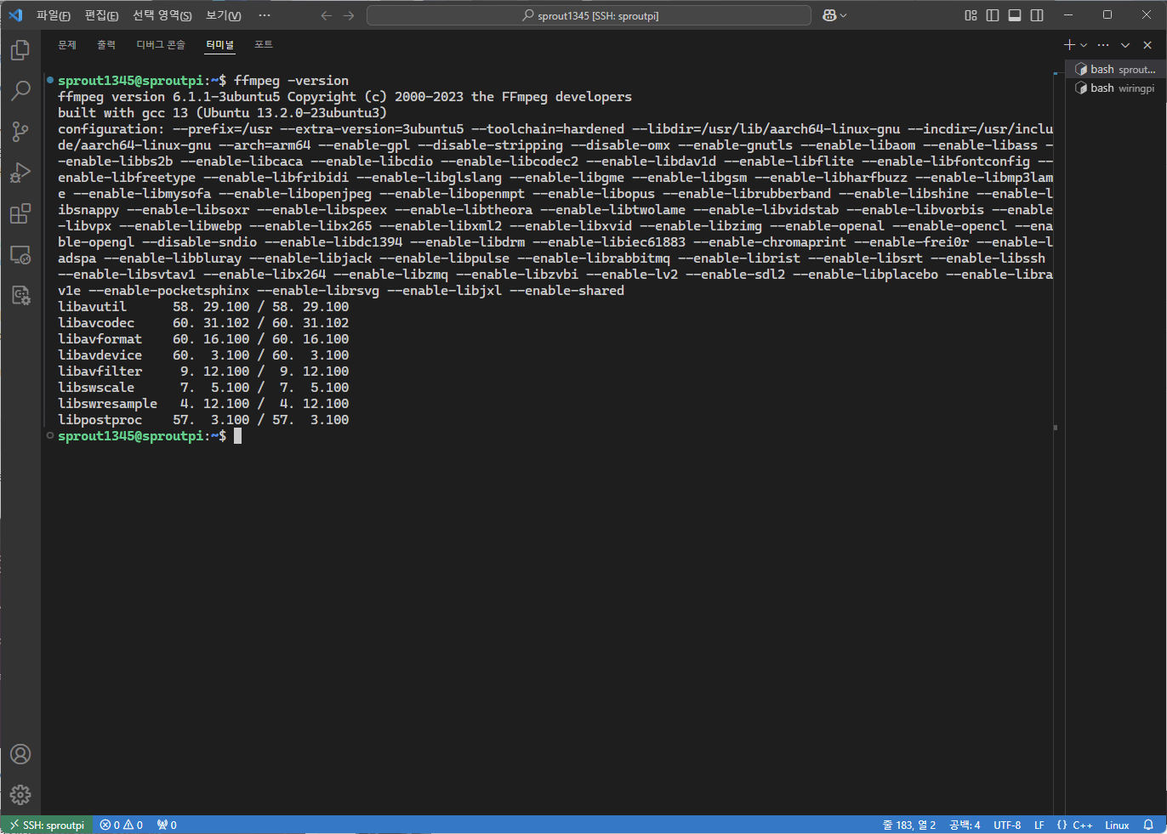Open the Run and Debug view
Image resolution: width=1167 pixels, height=834 pixels.
tap(20, 173)
